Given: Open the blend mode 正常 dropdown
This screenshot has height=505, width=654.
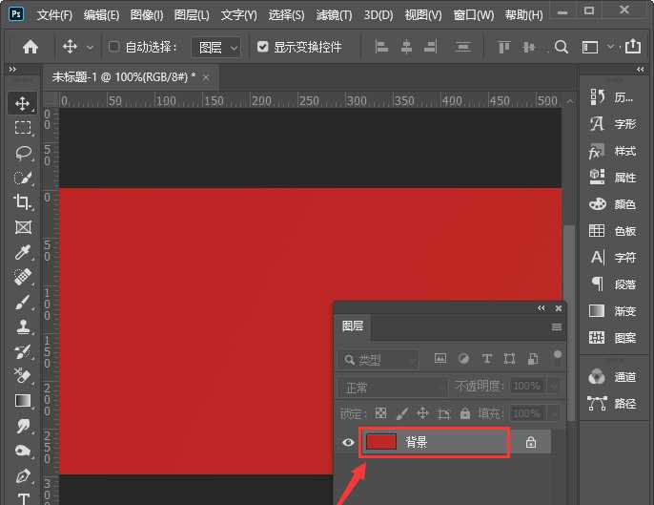Looking at the screenshot, I should click(x=392, y=388).
